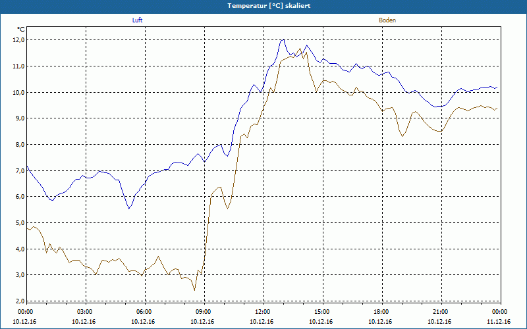The width and height of the screenshot is (527, 329).
Task: Click the 11,0 y-axis label
Action: [x=19, y=66]
